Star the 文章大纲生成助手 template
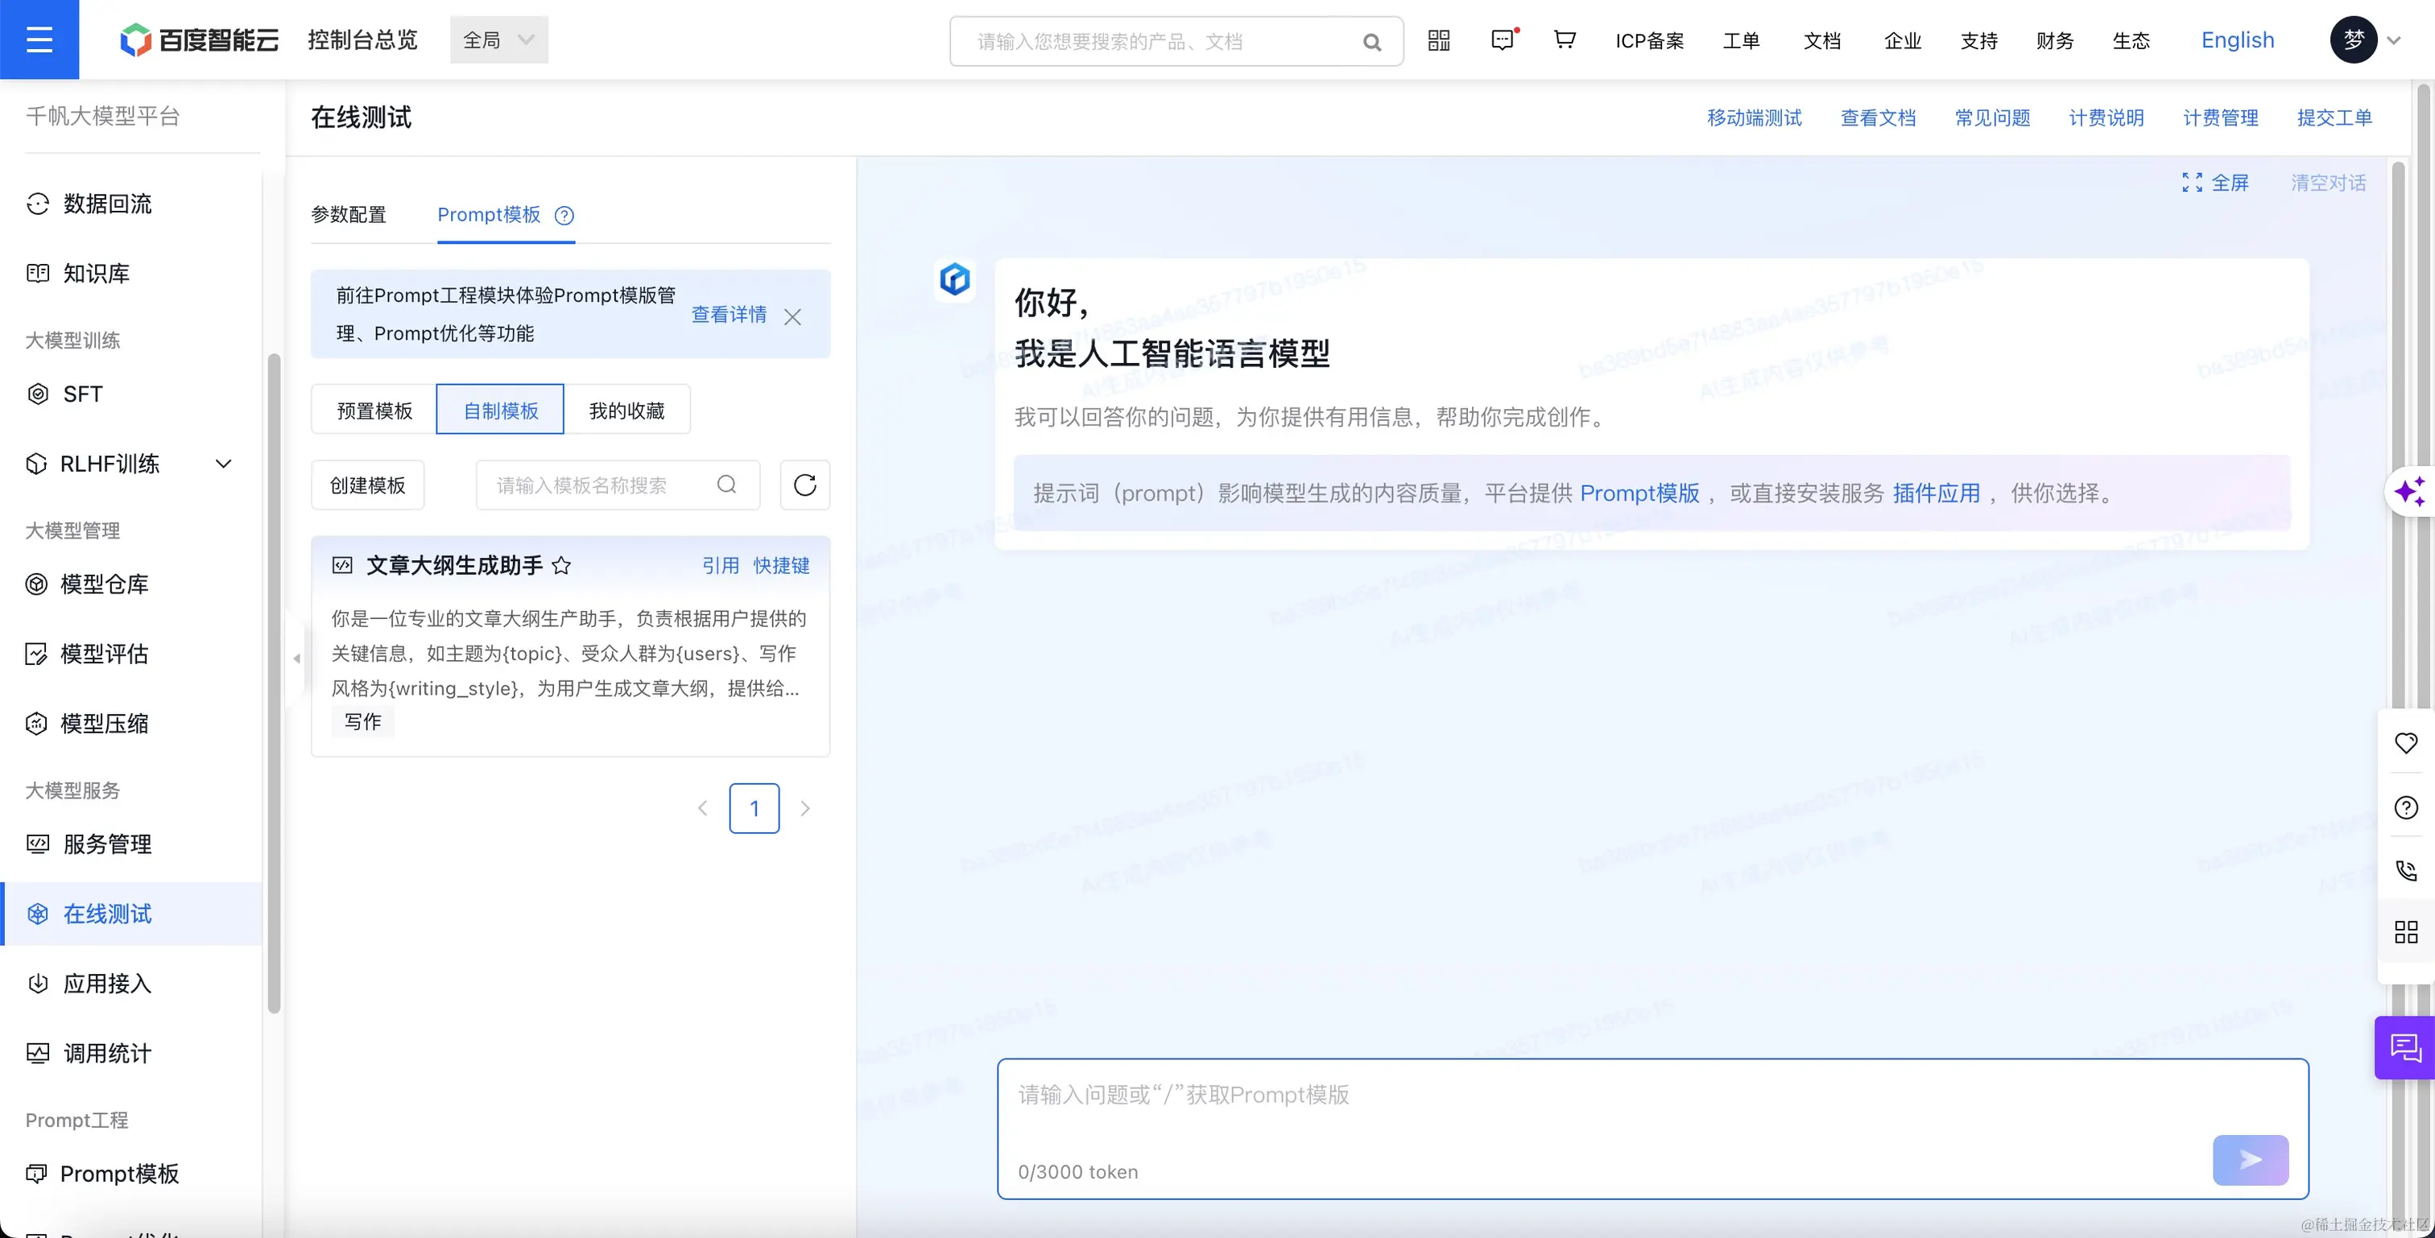The height and width of the screenshot is (1238, 2435). [561, 565]
